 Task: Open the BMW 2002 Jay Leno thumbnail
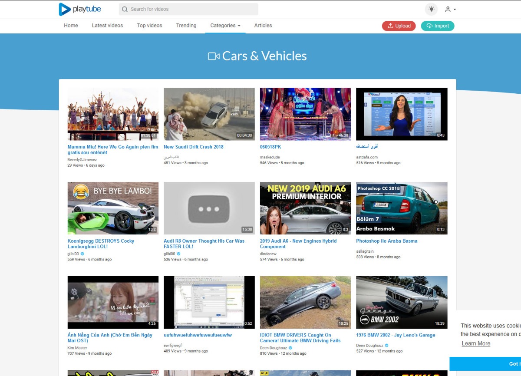(x=402, y=302)
